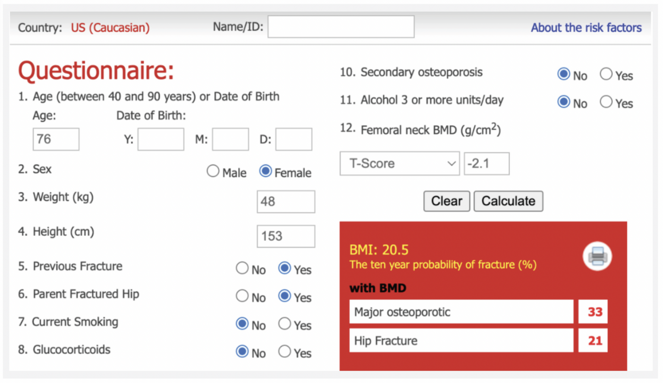Select Yes for Secondary osteoporosis

[x=606, y=74]
